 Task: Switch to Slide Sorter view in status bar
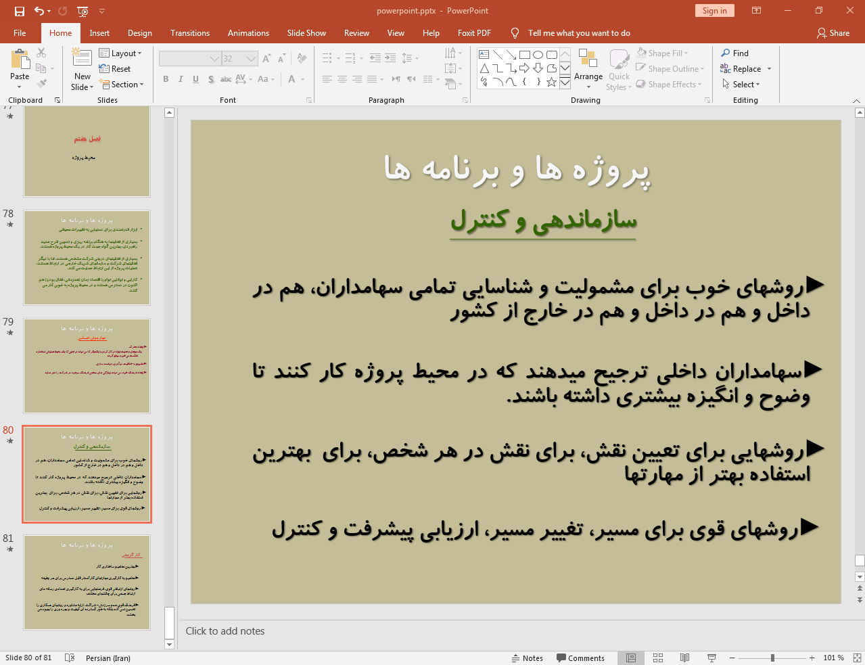point(658,658)
